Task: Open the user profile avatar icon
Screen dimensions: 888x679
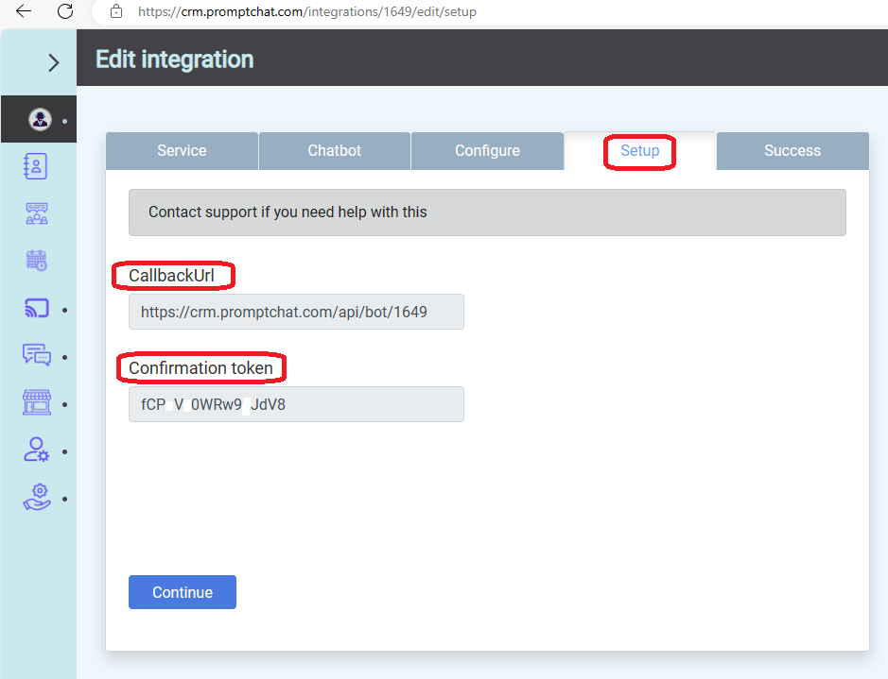Action: [x=39, y=119]
